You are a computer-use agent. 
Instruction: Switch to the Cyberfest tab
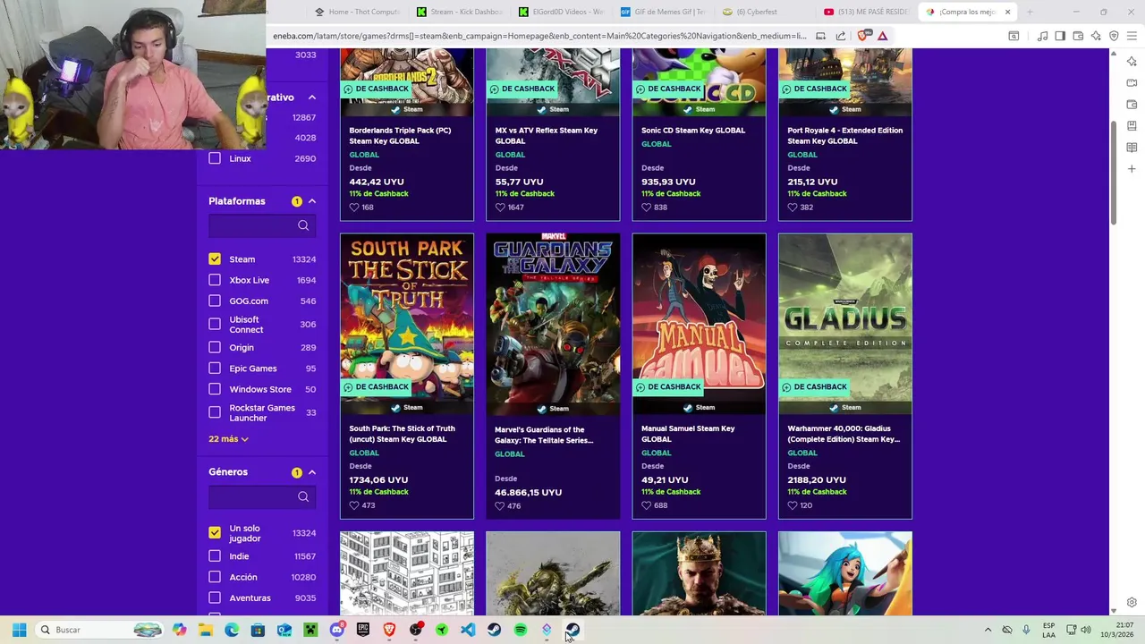pos(766,12)
